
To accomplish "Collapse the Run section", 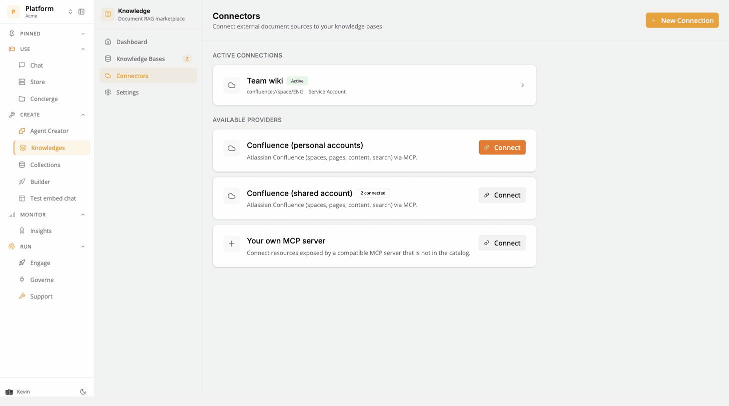I will click(83, 246).
